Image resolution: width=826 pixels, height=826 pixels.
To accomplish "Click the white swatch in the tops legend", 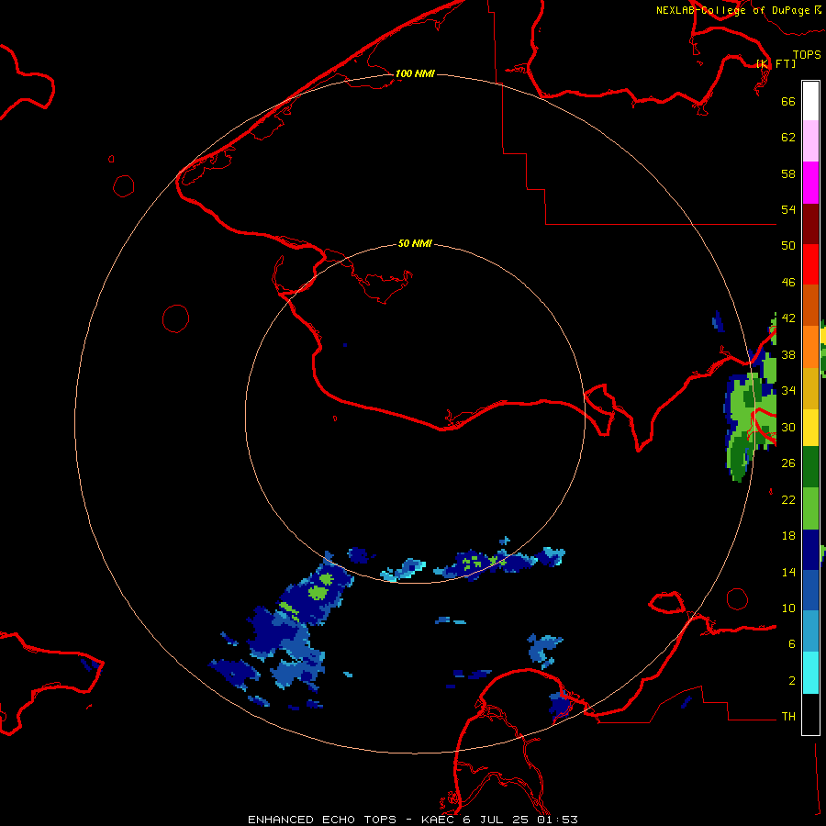I will click(x=810, y=101).
